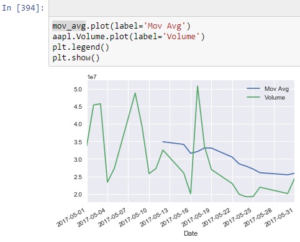Click the 2017-05-22 x-axis date label
This screenshot has height=242, width=300.
coord(216,218)
